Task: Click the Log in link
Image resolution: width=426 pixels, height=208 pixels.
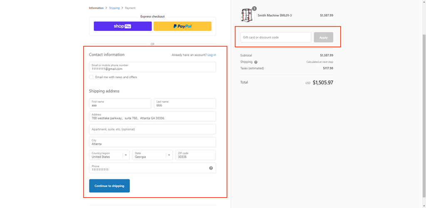Action: tap(212, 55)
